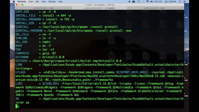
Task: Click the DEL_DIR variable name
Action: point(21,42)
